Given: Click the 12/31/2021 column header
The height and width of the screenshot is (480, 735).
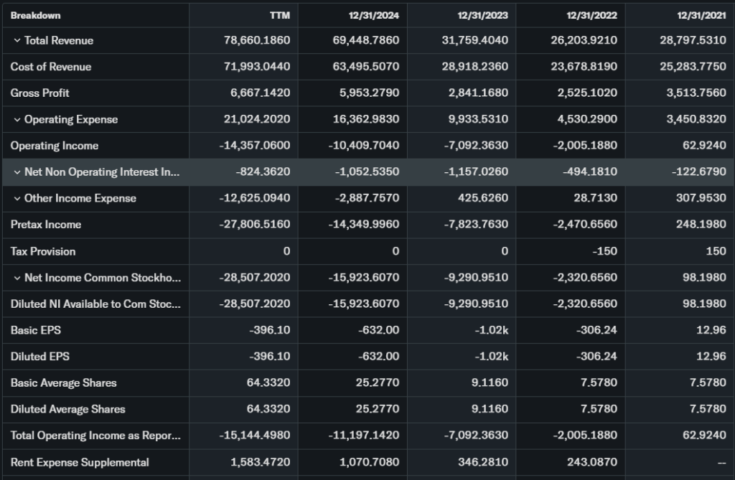Looking at the screenshot, I should 701,15.
